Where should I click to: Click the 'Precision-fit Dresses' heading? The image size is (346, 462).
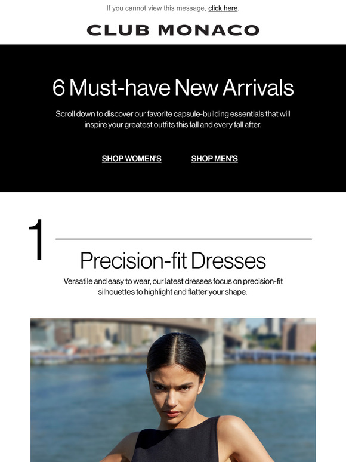(173, 260)
